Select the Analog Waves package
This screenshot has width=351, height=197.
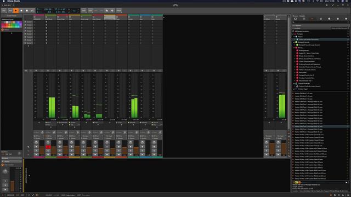304,50
